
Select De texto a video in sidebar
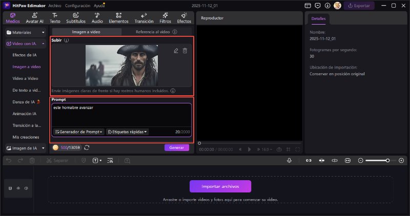[27, 90]
